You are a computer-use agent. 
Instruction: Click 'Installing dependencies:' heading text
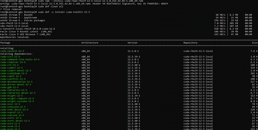[16, 54]
